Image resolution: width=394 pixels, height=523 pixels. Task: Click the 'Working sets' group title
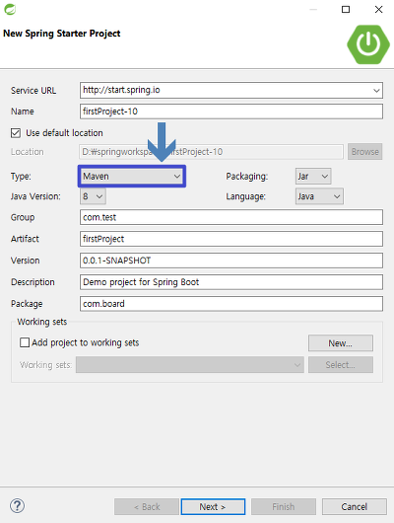tap(42, 322)
